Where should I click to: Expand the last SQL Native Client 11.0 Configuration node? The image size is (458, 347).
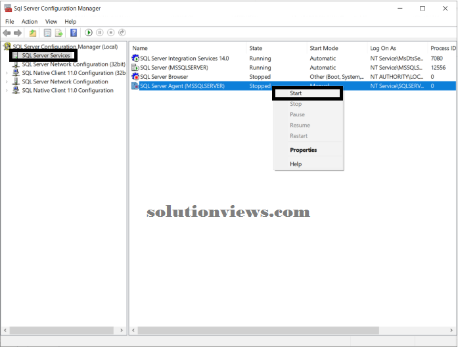coord(7,91)
